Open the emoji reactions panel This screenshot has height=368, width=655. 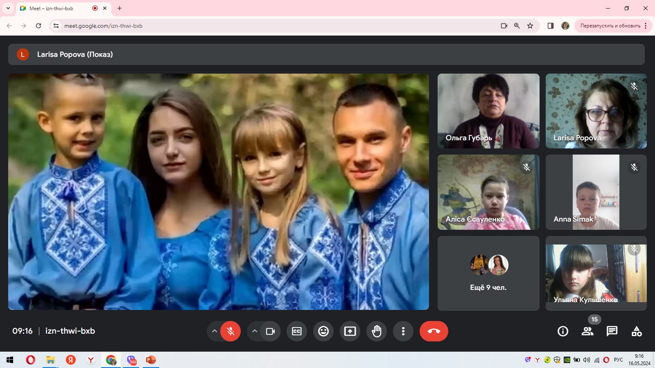pos(323,331)
